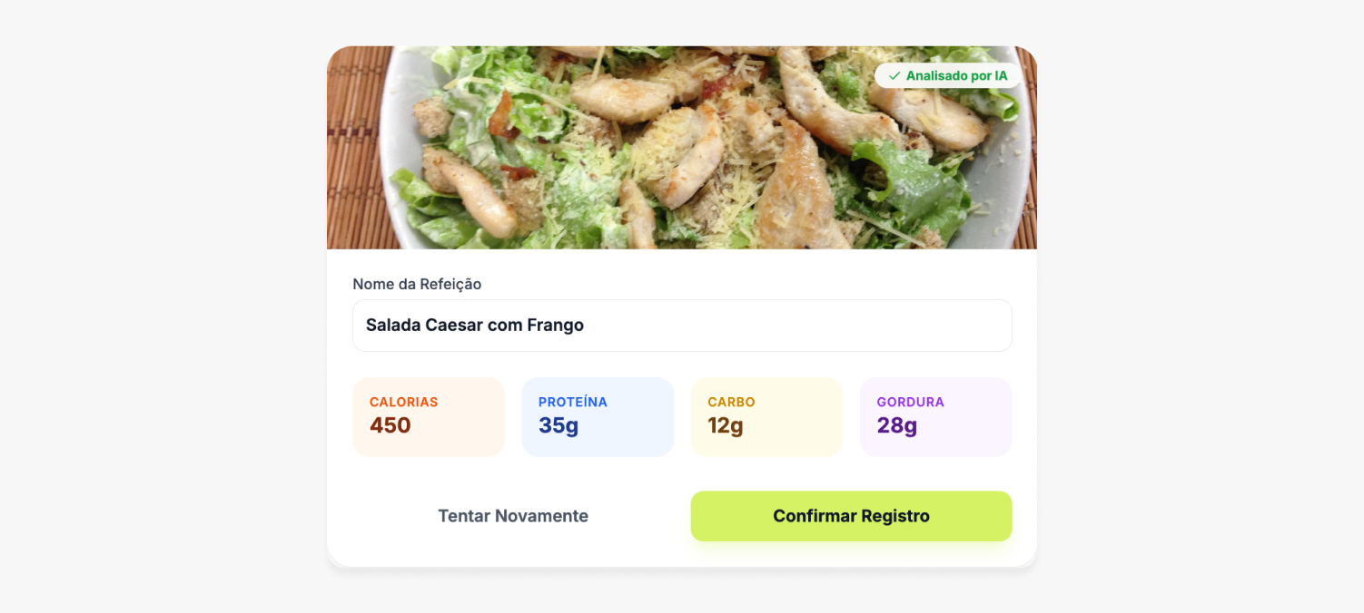1364x613 pixels.
Task: Select the meal name "Salada Caesar com Frango"
Action: pyautogui.click(x=475, y=325)
